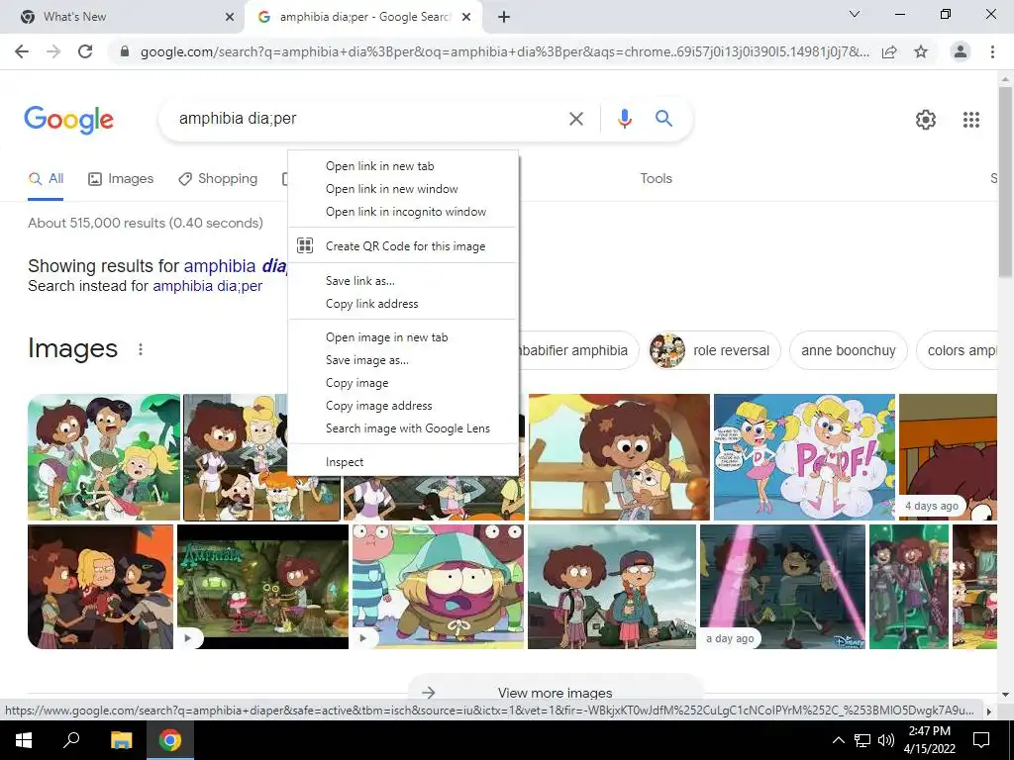Choose Open link in new tab
The height and width of the screenshot is (760, 1014).
point(403,166)
